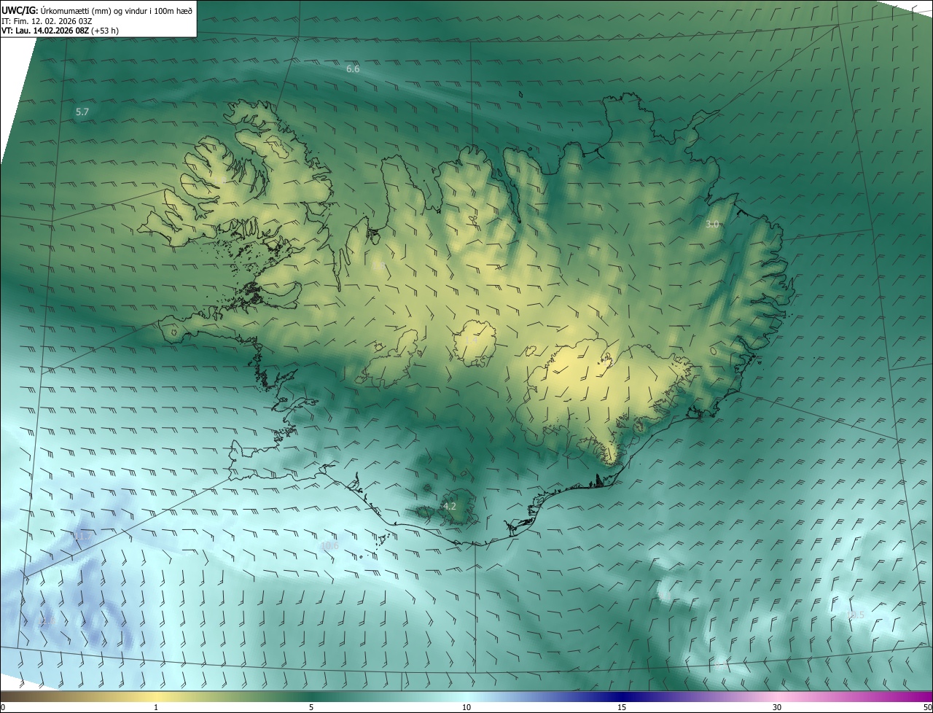Click the 'IT: Fim. 12. 02. 2026 03Z' line
The height and width of the screenshot is (713, 933).
click(x=46, y=21)
